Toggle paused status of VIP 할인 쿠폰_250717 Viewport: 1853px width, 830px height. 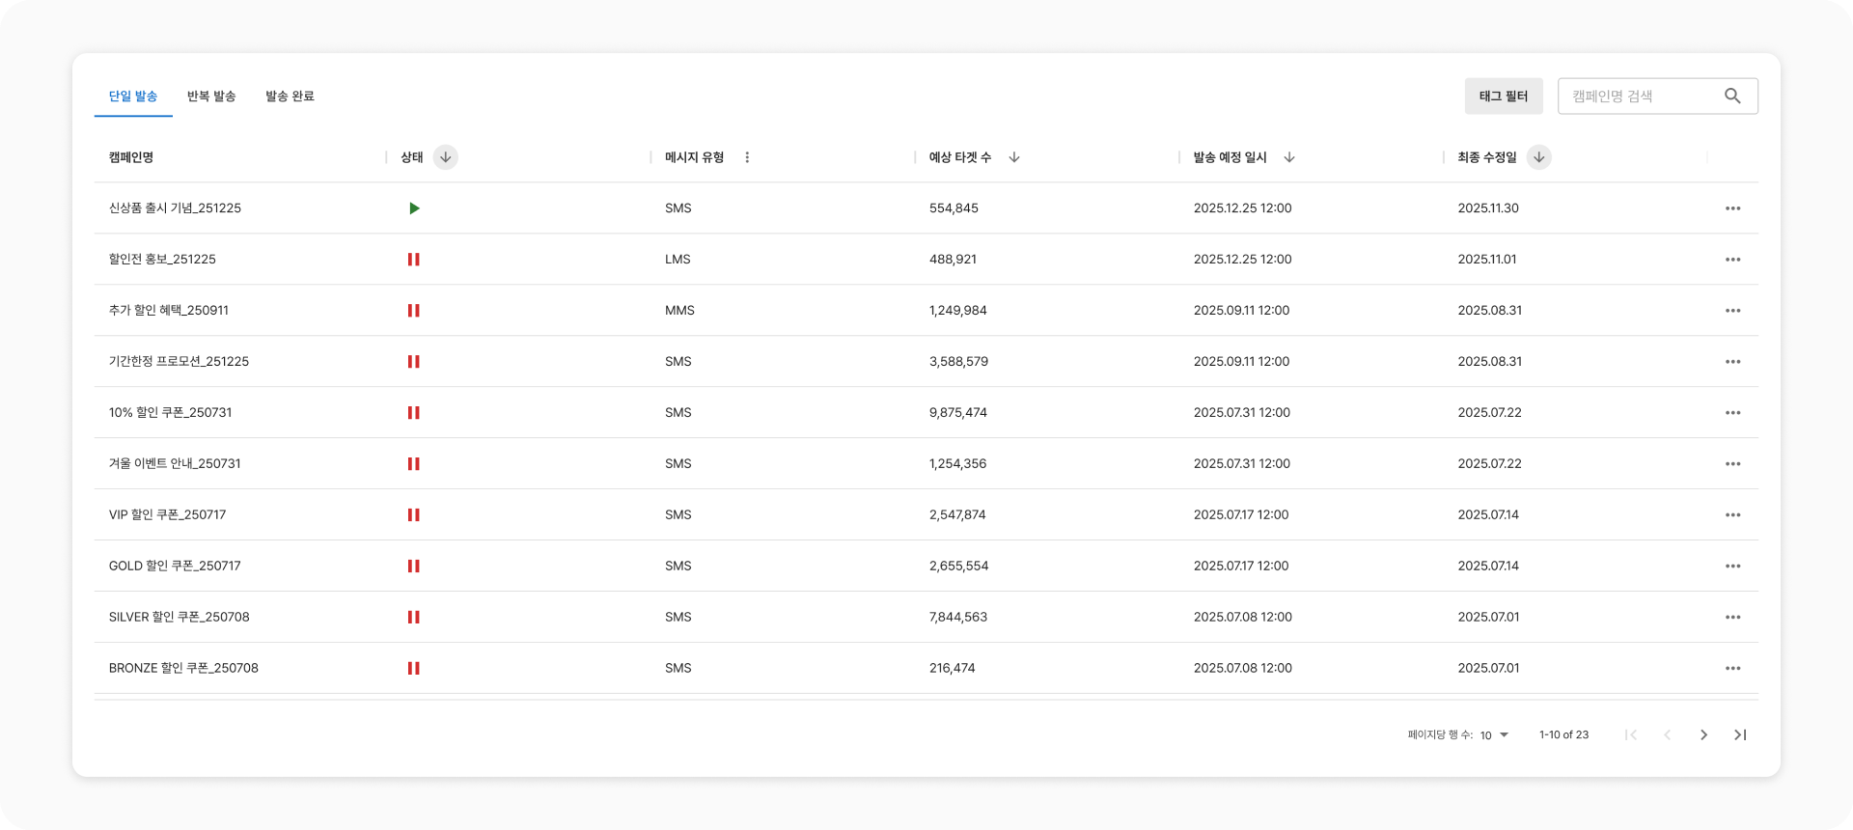414,515
